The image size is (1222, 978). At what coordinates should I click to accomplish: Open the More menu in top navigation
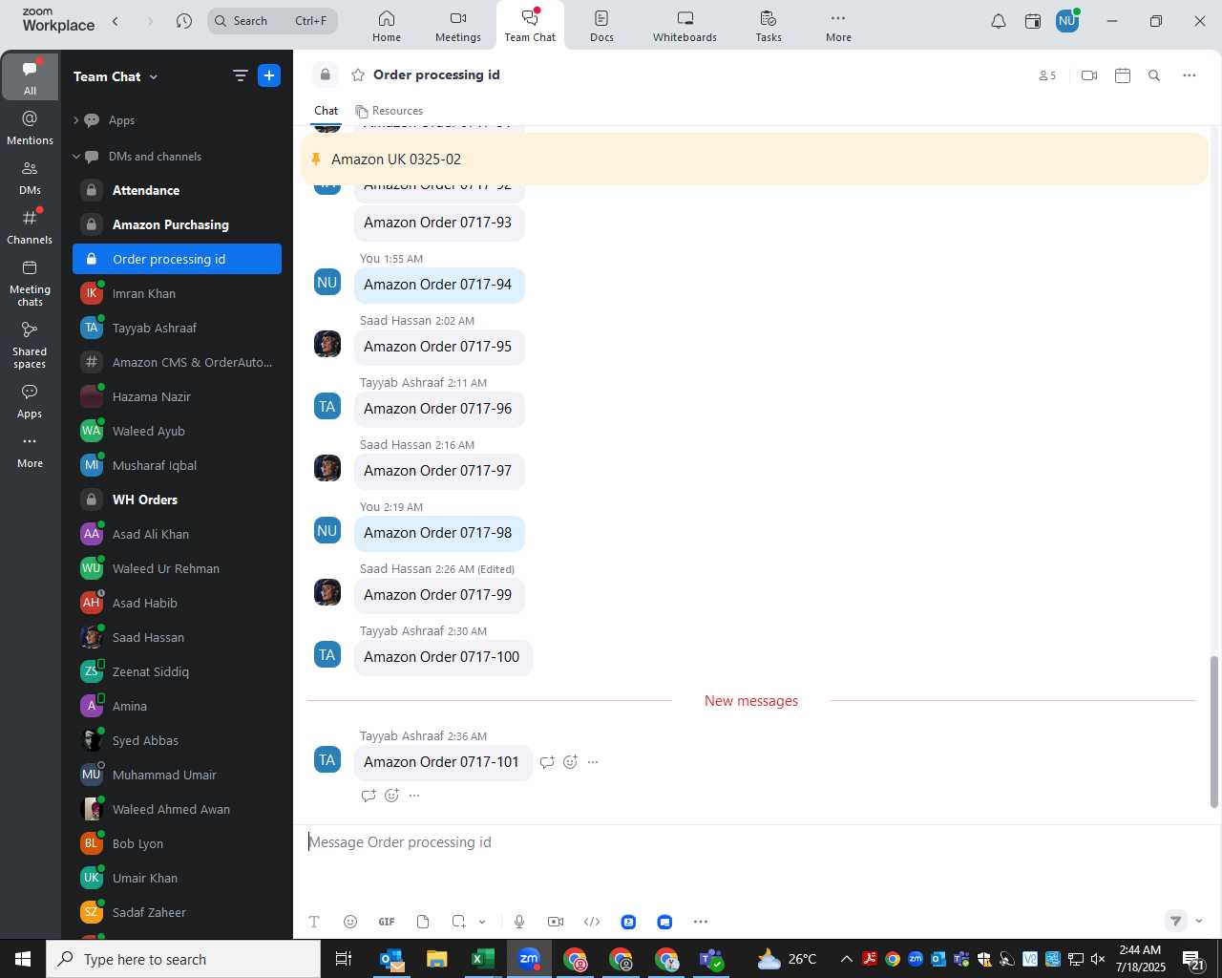838,26
